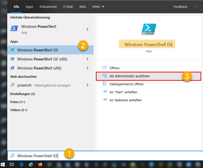Switch to the Alle tab
203x168 pixels.
[16, 7]
